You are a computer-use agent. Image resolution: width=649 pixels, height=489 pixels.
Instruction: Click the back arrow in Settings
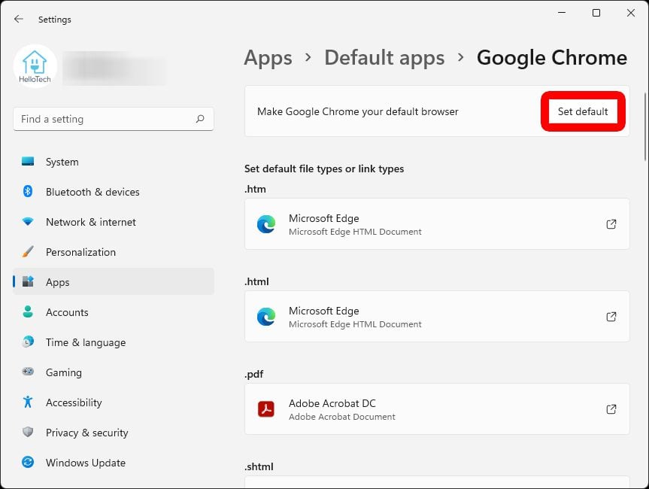[19, 19]
